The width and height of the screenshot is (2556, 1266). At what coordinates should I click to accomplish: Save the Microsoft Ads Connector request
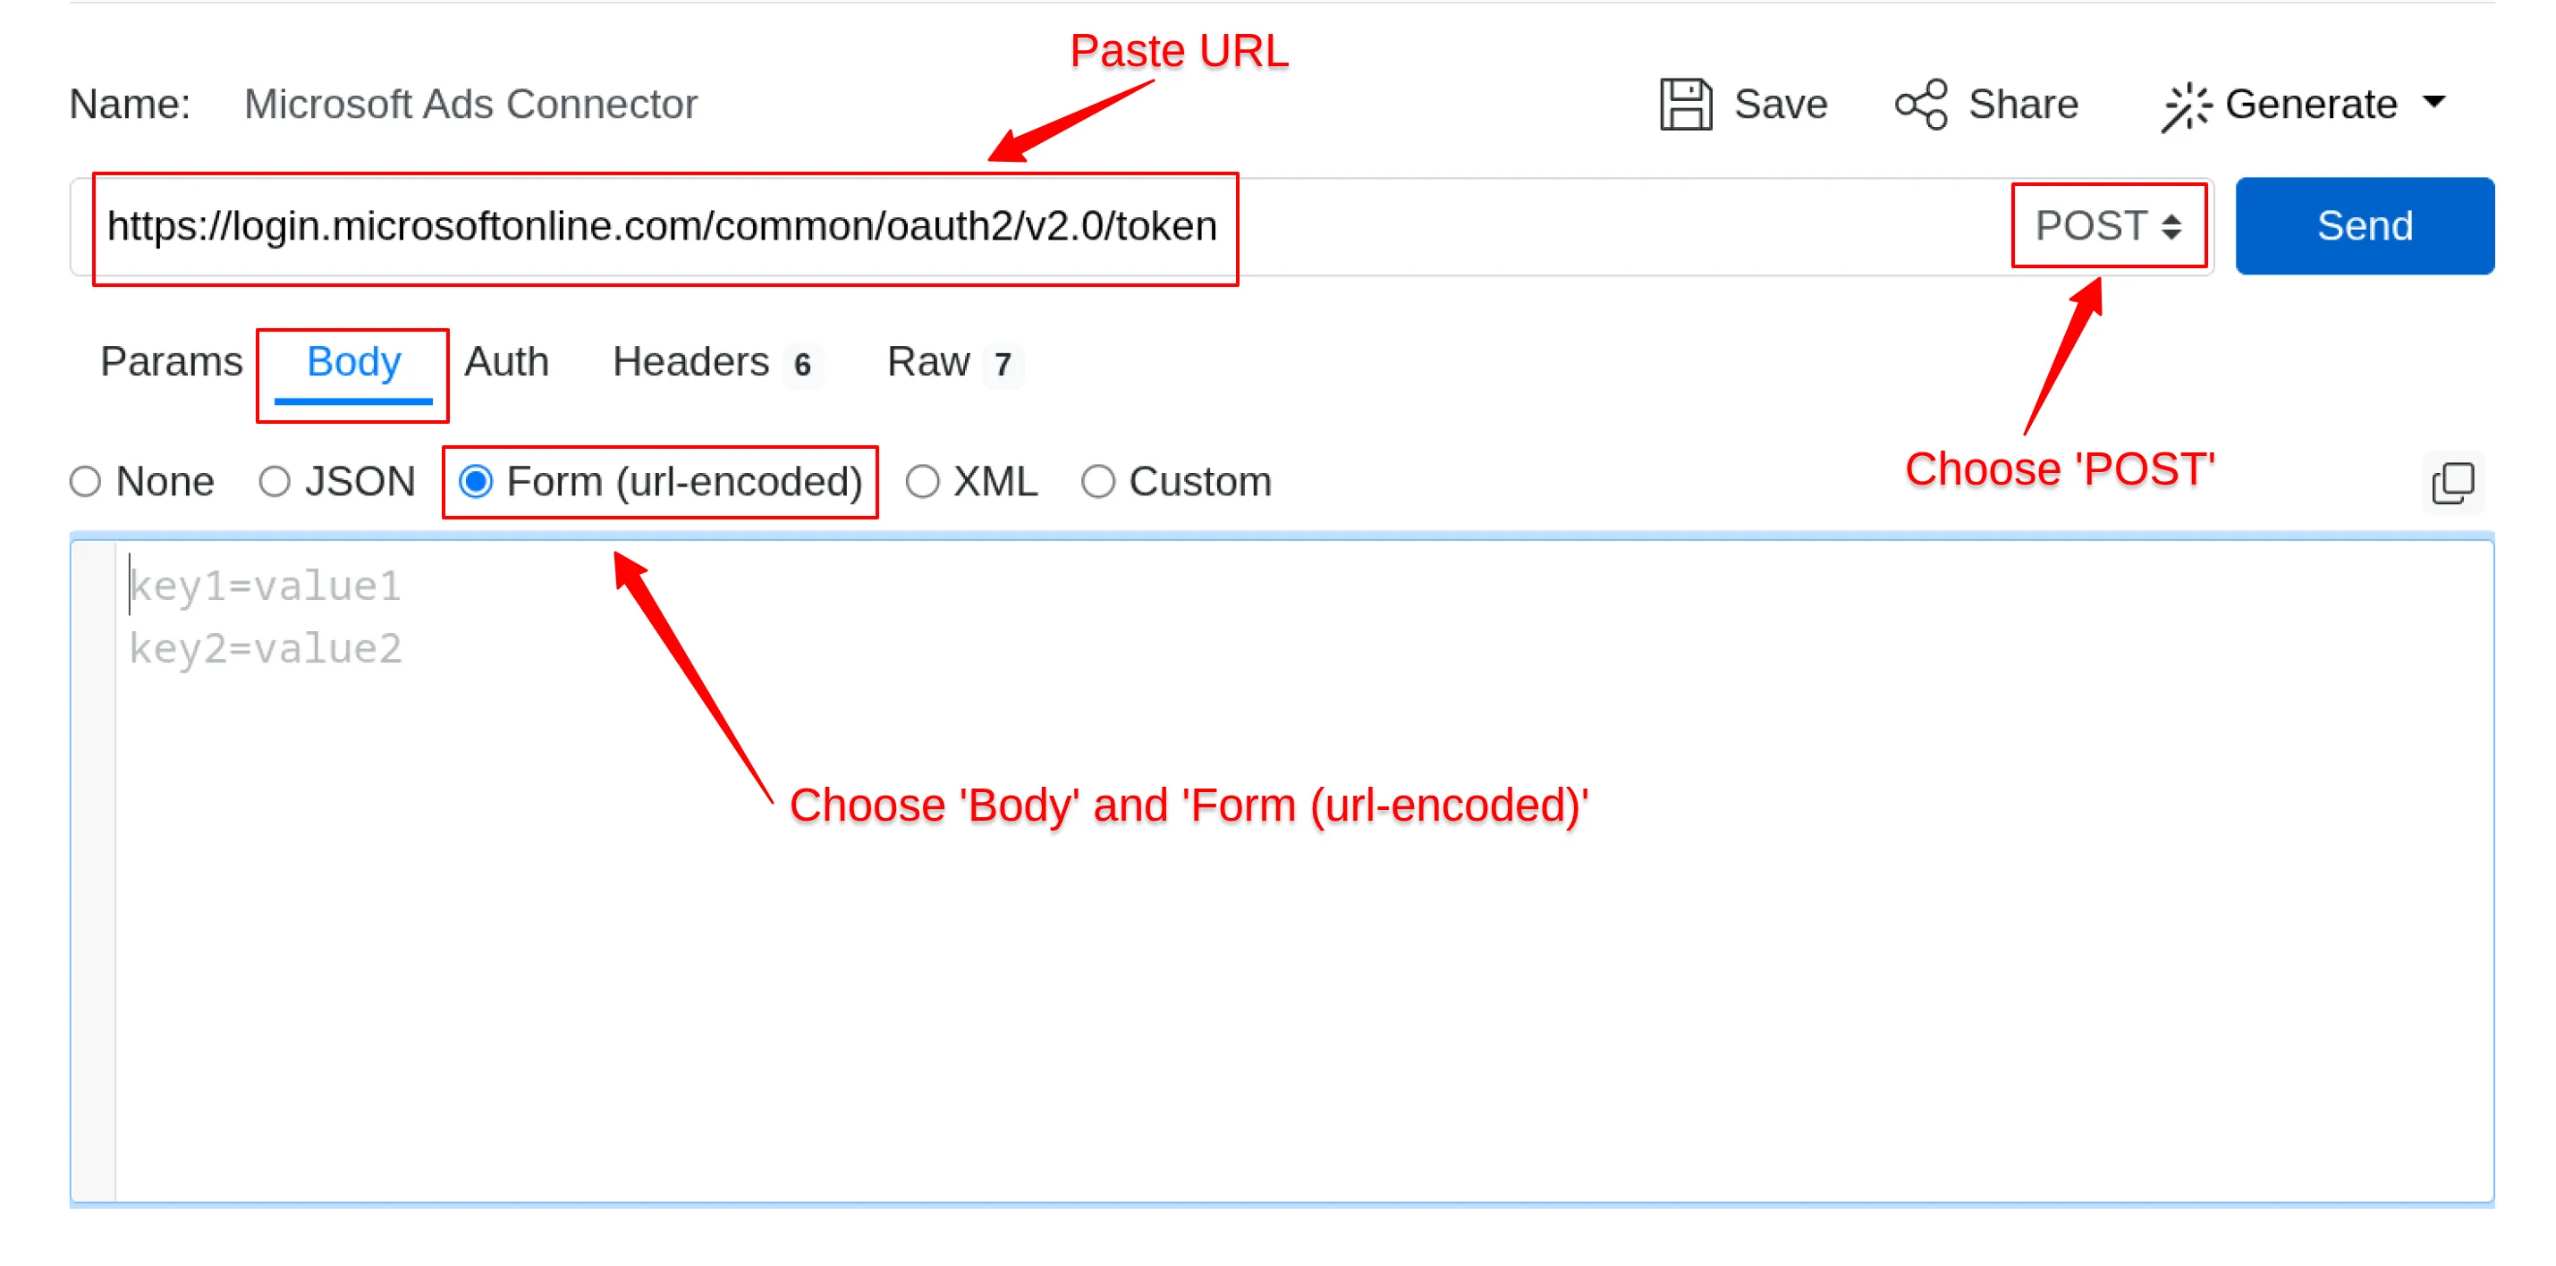[x=1743, y=103]
